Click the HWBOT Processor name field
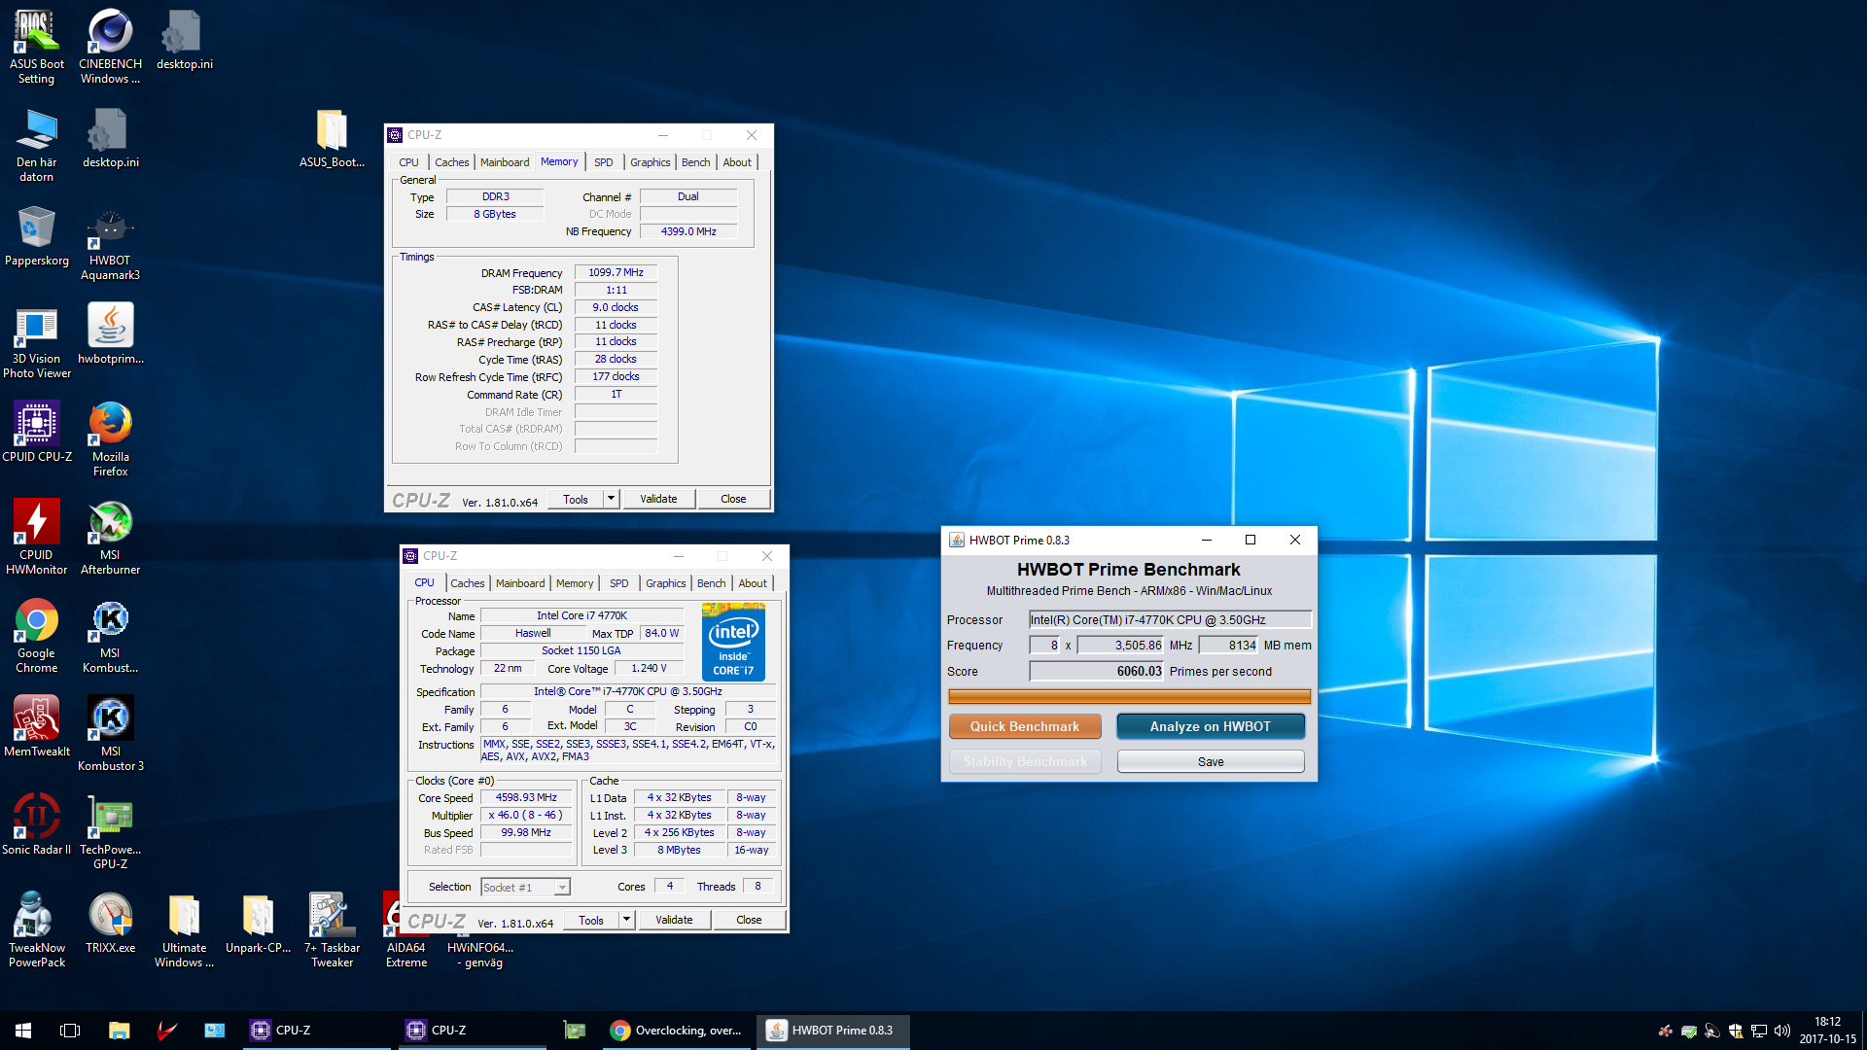The image size is (1867, 1050). click(x=1171, y=619)
